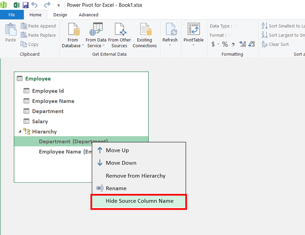Decrease decimal places
Image resolution: width=305 pixels, height=235 pixels.
click(x=251, y=44)
